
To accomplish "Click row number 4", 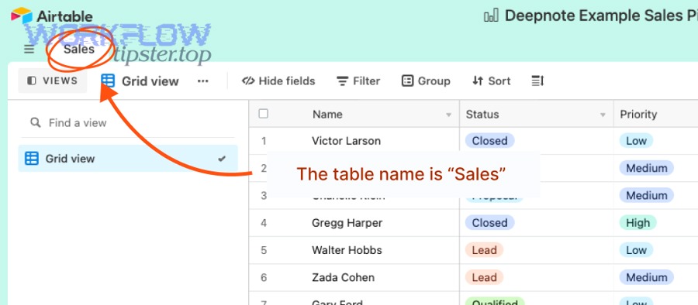I will [x=264, y=223].
